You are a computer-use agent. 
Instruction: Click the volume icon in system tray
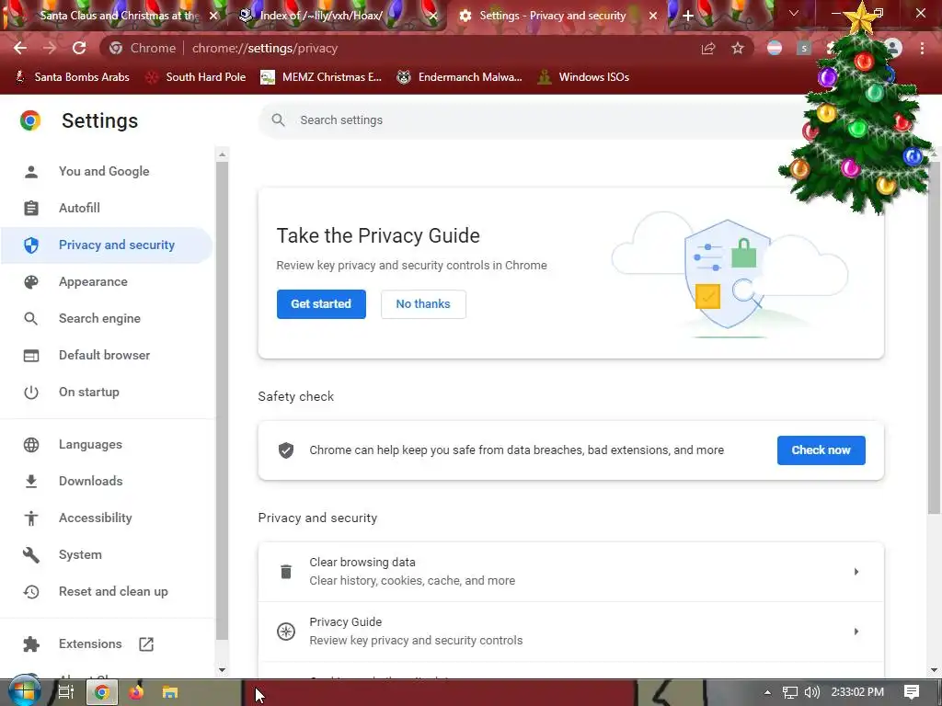coord(811,692)
